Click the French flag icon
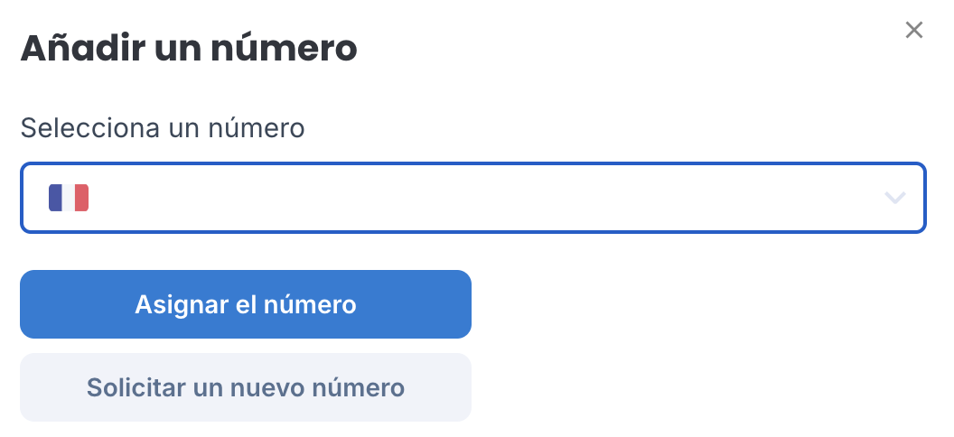The height and width of the screenshot is (437, 954). coord(69,198)
